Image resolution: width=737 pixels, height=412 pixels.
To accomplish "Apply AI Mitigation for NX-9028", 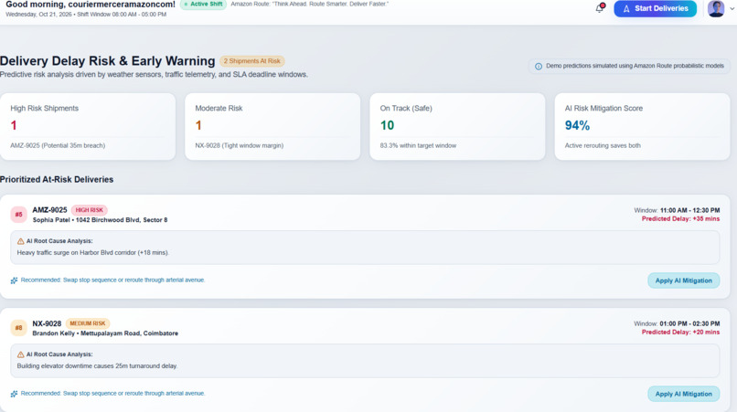I will coord(683,394).
